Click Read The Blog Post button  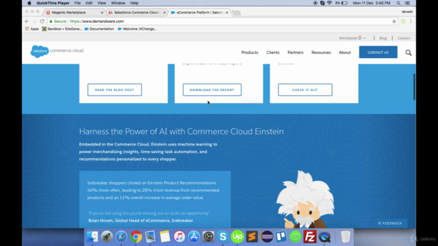[114, 90]
